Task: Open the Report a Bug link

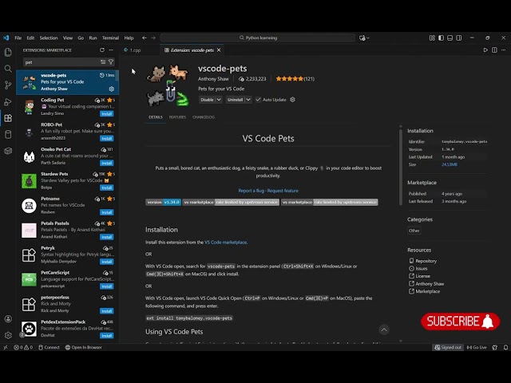Action: click(251, 191)
